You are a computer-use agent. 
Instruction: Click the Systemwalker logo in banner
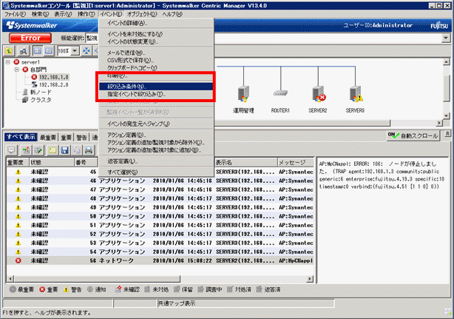[x=32, y=25]
